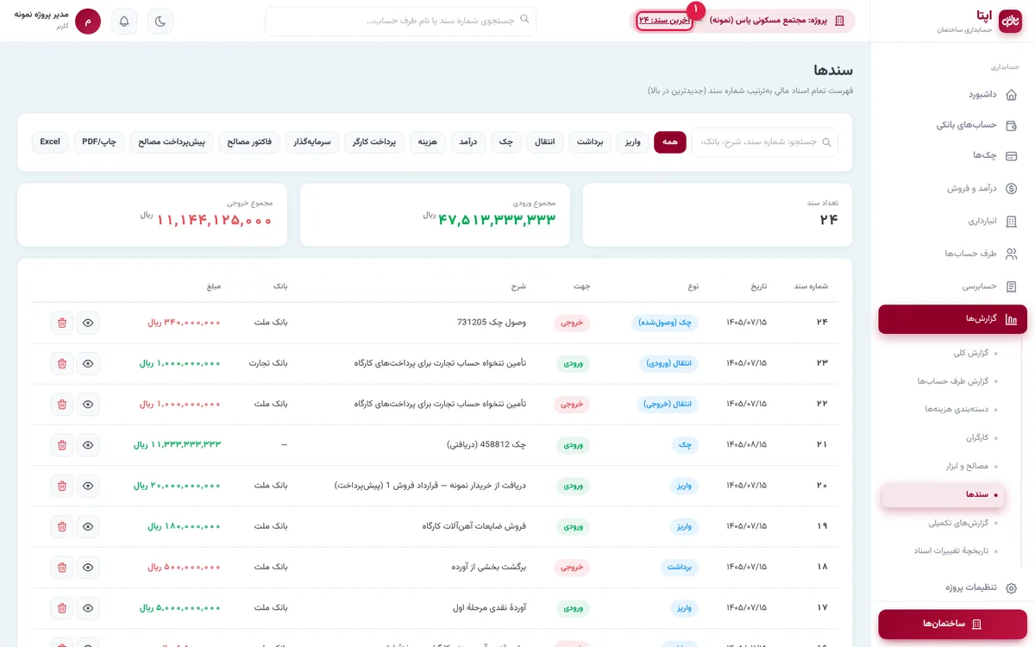Filter documents by هزینه
Image resolution: width=1035 pixels, height=647 pixels.
[x=428, y=142]
